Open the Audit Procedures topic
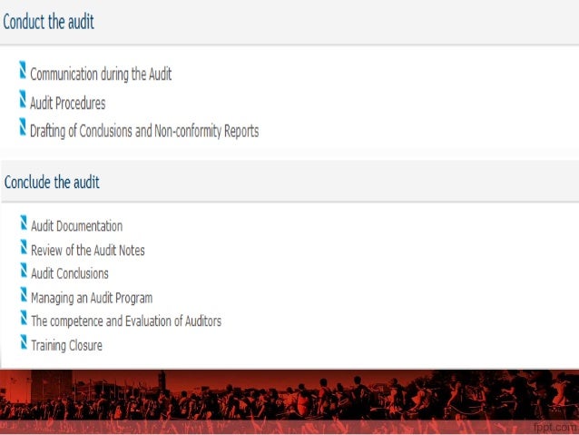 [67, 103]
